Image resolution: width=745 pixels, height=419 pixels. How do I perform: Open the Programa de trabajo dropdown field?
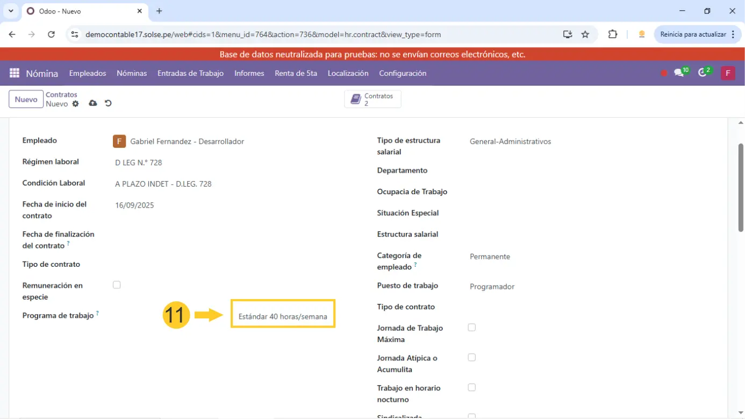(x=283, y=317)
